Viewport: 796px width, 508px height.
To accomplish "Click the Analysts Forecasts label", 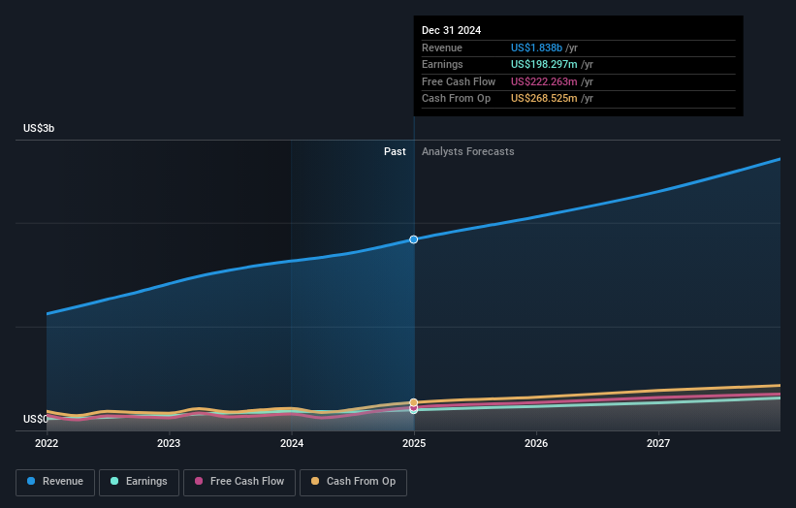I will coord(468,151).
